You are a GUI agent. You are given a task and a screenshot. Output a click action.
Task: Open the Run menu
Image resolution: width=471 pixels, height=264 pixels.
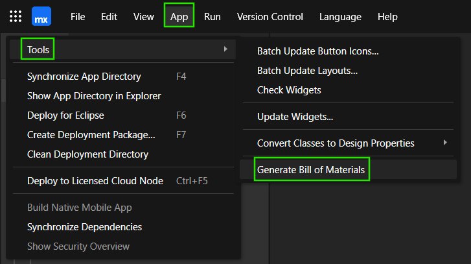click(x=213, y=16)
